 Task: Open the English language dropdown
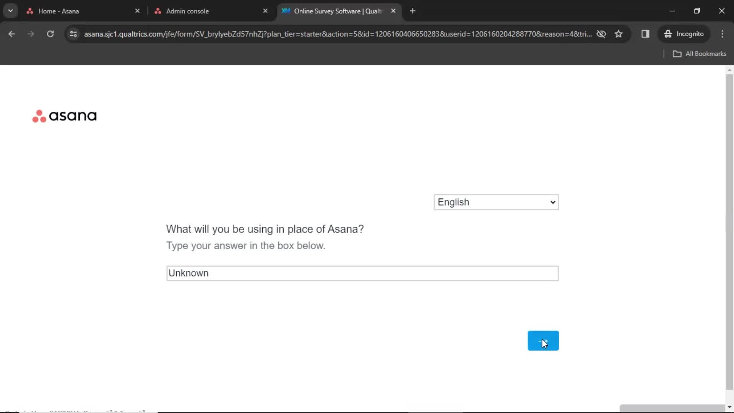click(x=496, y=202)
